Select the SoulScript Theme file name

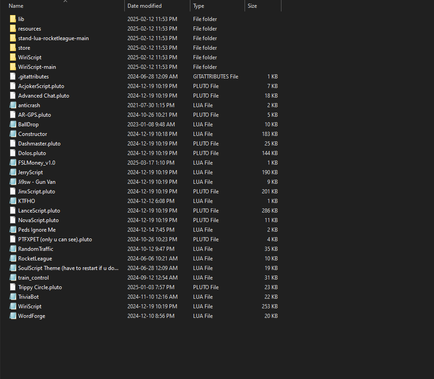pyautogui.click(x=68, y=268)
